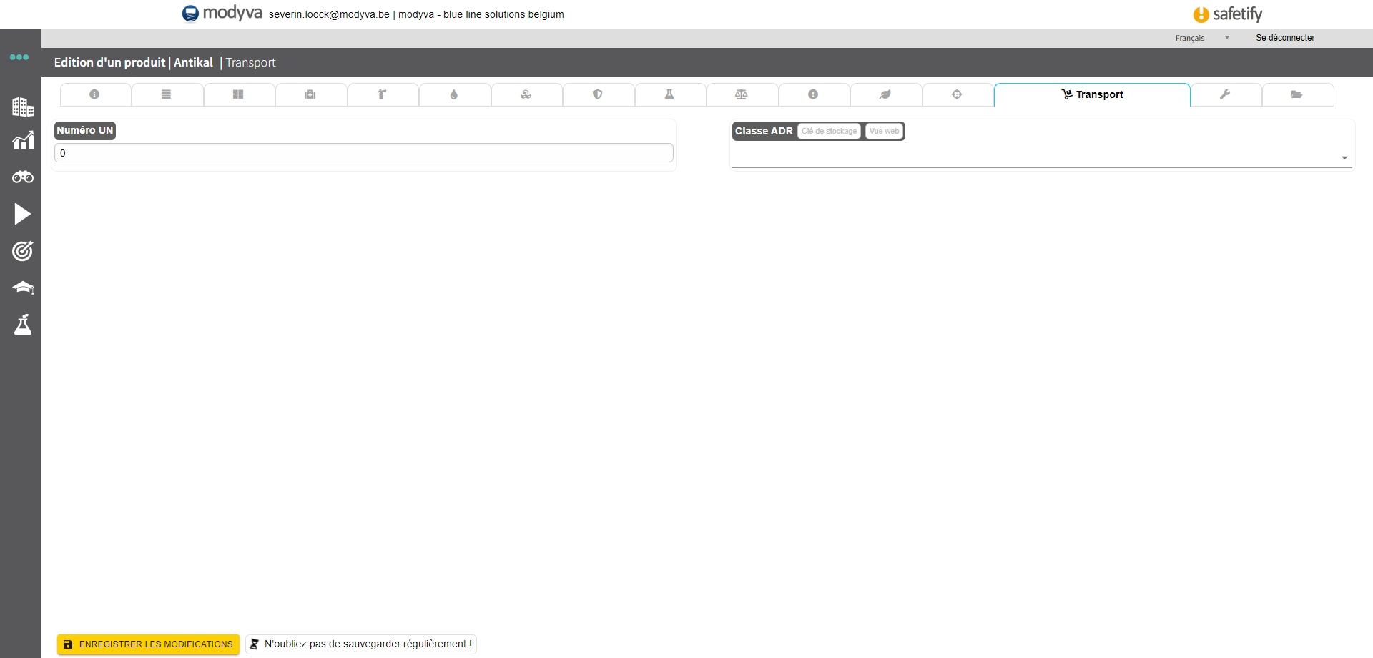Screen dimensions: 1373x658
Task: Open the list lines tab
Action: click(167, 94)
